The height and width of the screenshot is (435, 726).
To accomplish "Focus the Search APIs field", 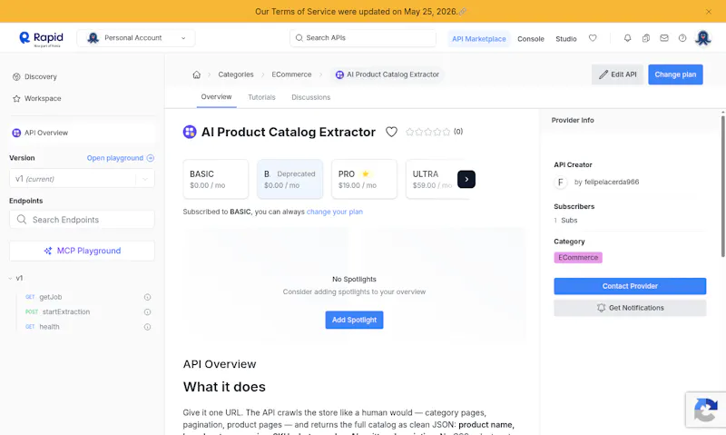I will pos(362,38).
